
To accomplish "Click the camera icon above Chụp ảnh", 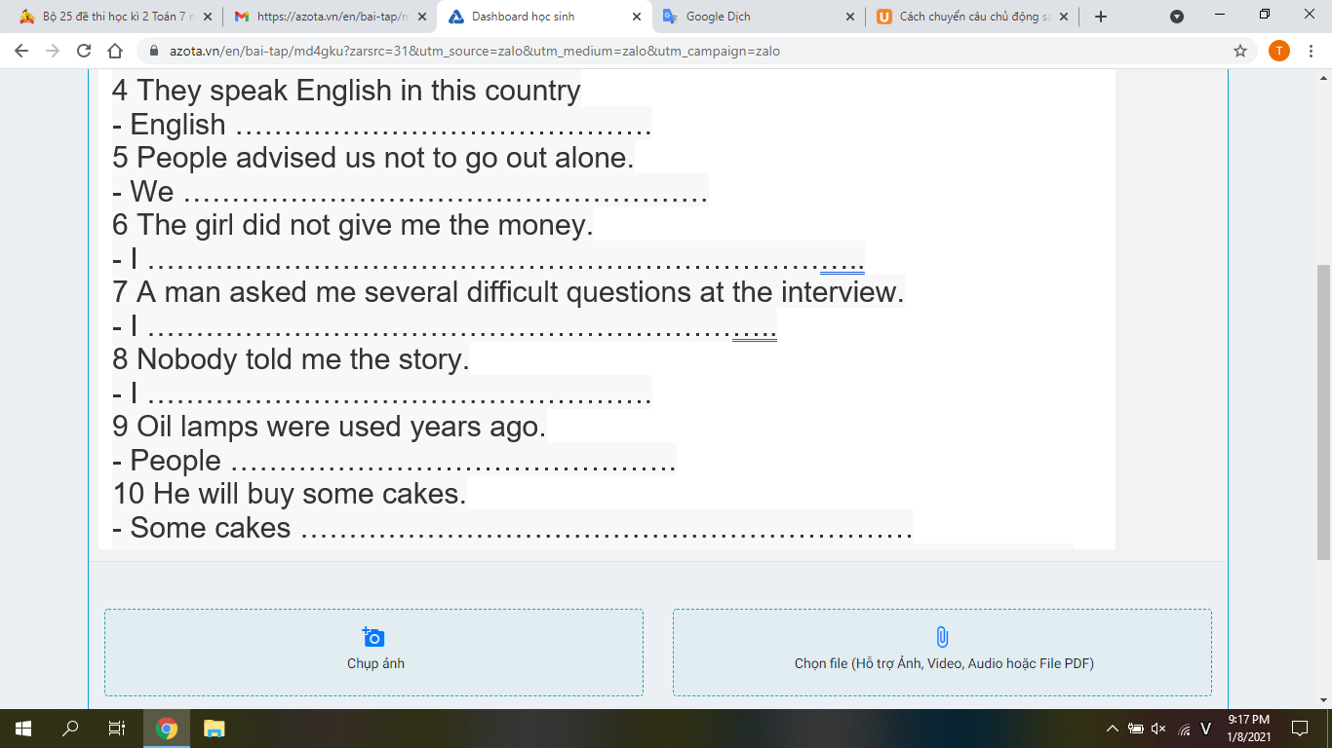I will point(373,637).
